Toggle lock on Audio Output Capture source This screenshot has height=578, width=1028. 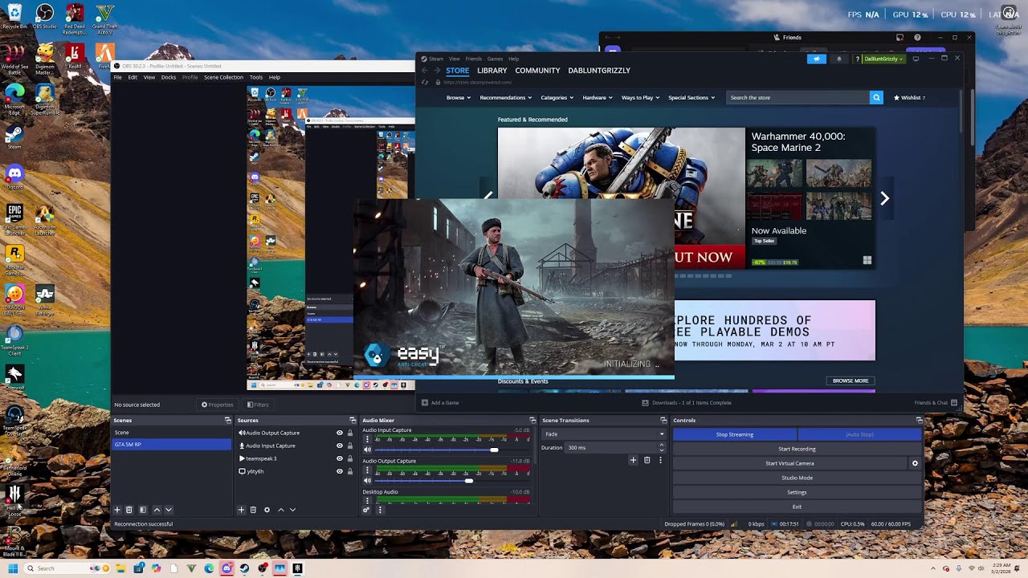point(350,433)
